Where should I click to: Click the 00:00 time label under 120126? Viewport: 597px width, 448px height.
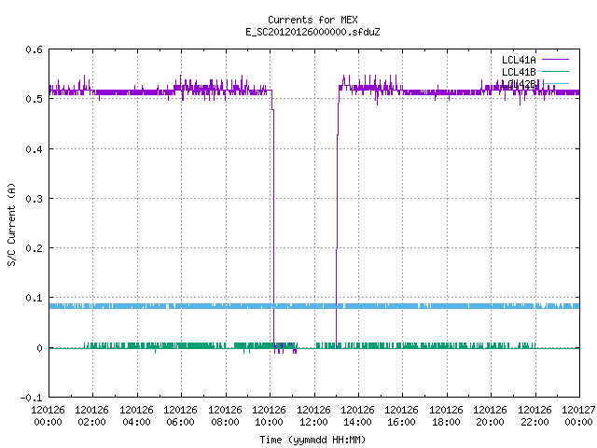point(48,422)
